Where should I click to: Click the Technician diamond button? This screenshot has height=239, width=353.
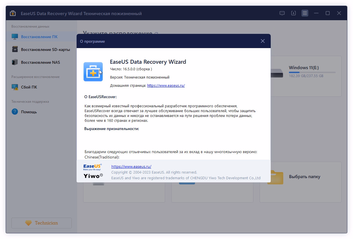[x=42, y=223]
